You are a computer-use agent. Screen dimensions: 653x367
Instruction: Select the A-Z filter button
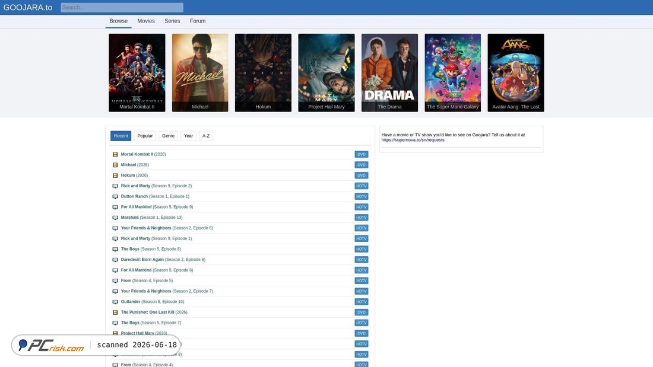point(206,136)
